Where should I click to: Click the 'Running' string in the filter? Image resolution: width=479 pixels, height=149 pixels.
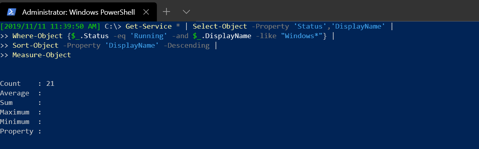pos(148,36)
